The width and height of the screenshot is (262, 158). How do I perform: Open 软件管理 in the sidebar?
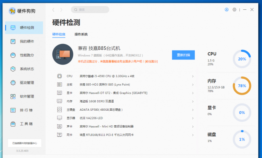click(x=24, y=96)
